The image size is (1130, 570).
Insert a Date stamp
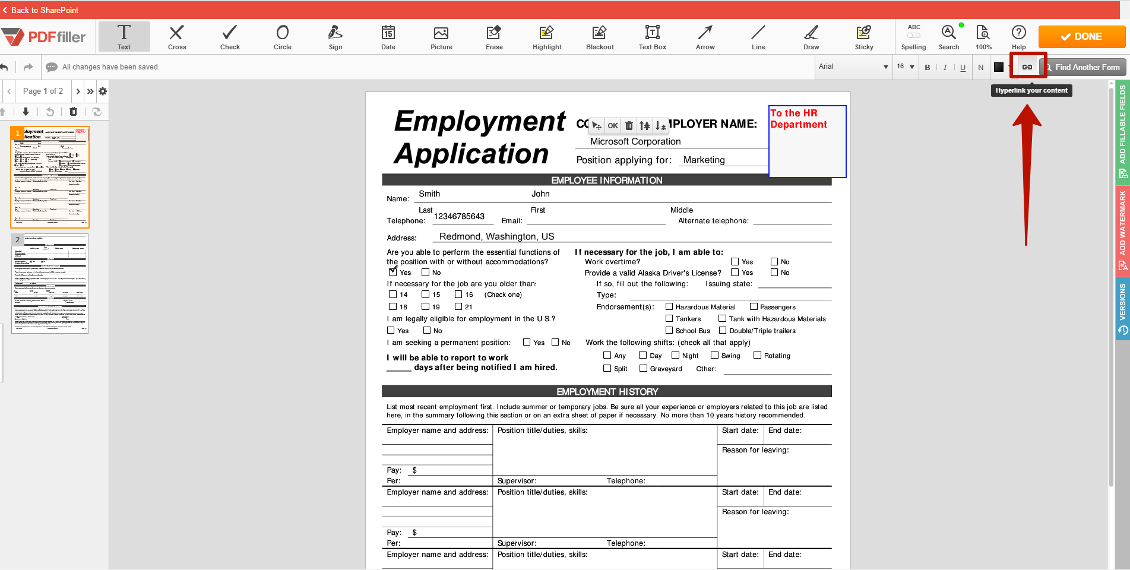[388, 37]
